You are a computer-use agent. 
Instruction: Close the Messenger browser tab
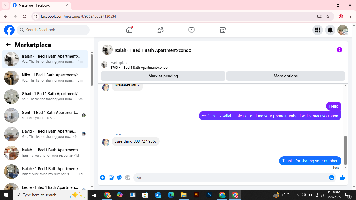(x=67, y=5)
